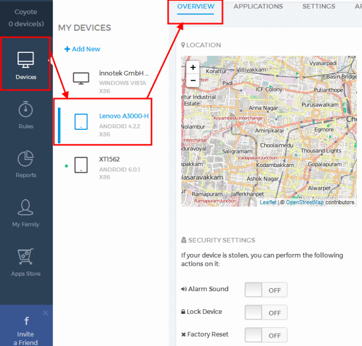Click the Kodambakkam label on the map
362x346 pixels.
pyautogui.click(x=275, y=165)
